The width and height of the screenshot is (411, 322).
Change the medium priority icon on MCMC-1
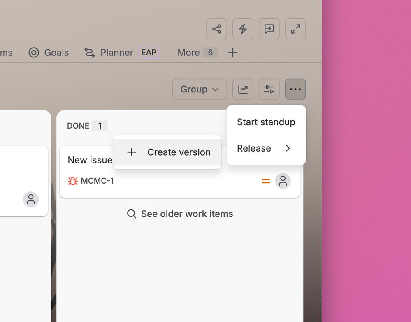266,181
